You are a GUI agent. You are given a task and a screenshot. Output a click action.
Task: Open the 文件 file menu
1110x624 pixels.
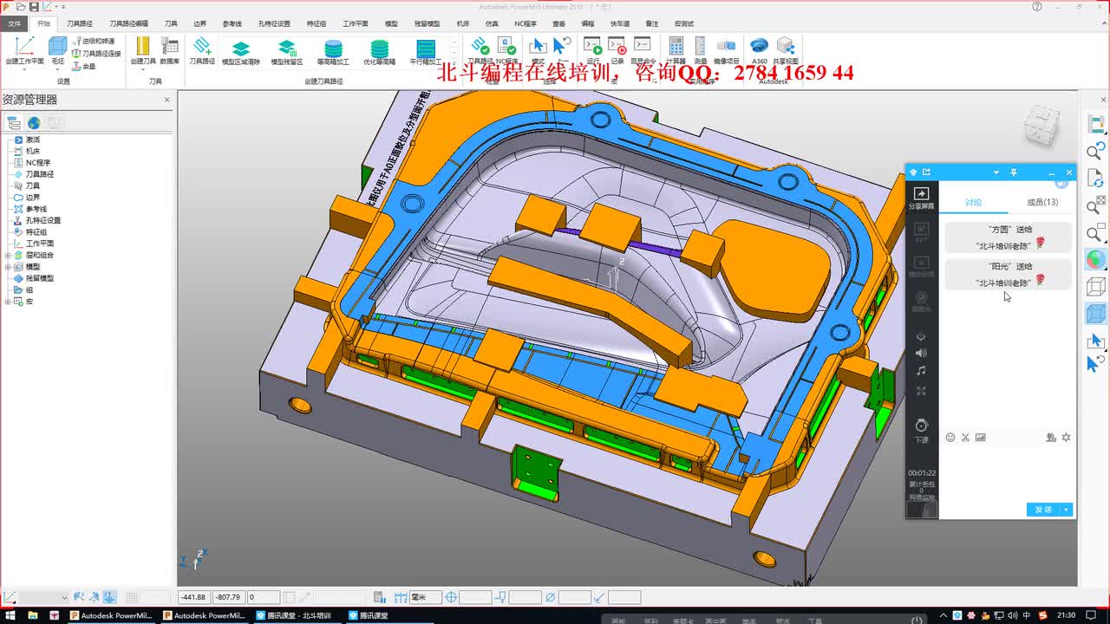click(14, 23)
